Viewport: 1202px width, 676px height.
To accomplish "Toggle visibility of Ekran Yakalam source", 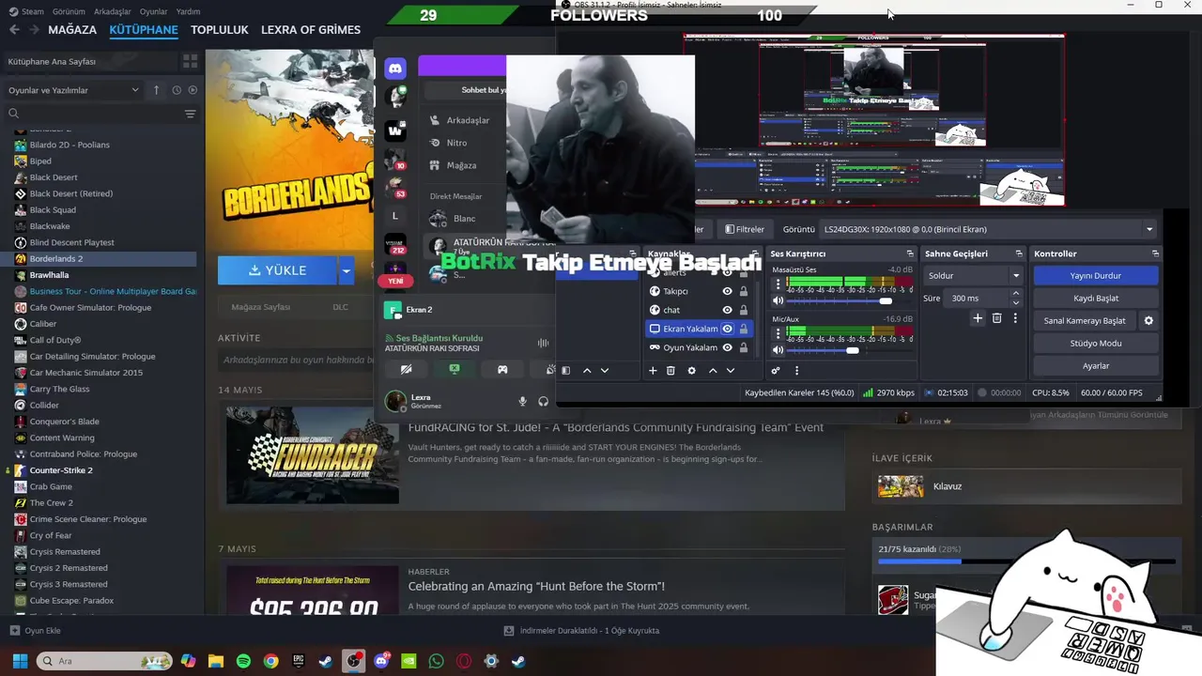I will coord(727,329).
